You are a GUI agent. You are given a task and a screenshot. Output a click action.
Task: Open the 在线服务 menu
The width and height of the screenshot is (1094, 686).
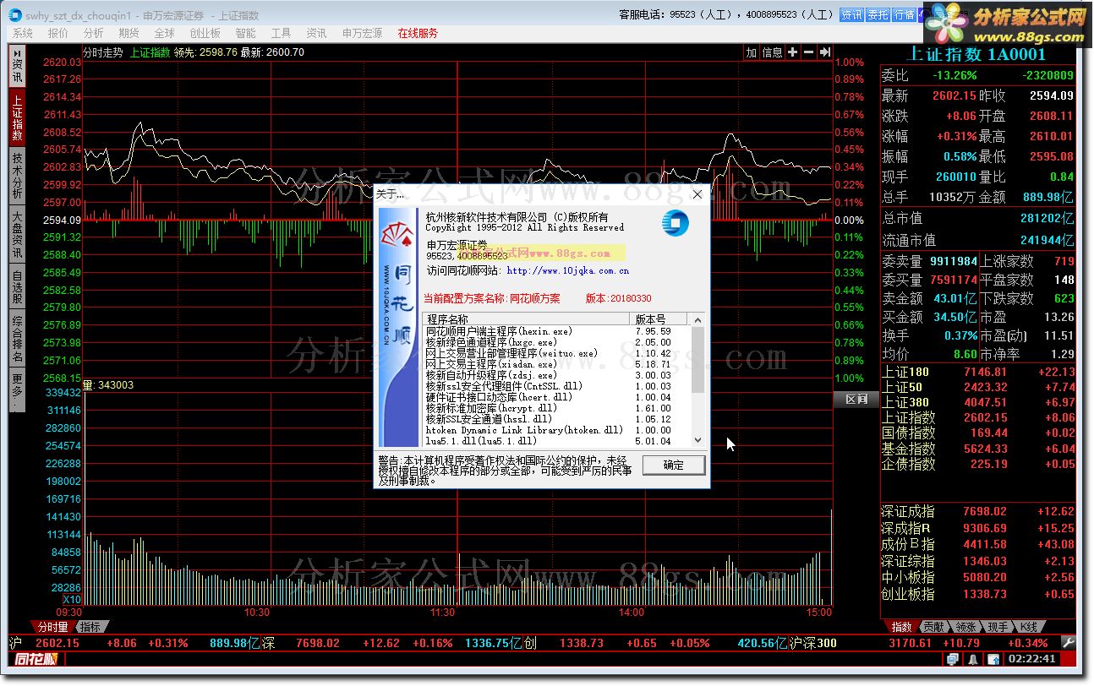coord(418,33)
